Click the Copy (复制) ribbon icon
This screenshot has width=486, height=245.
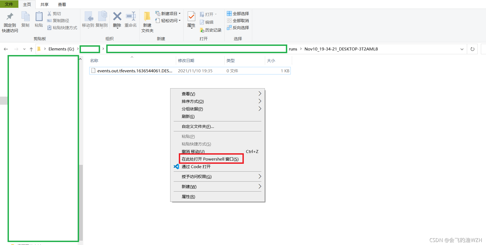pos(25,17)
